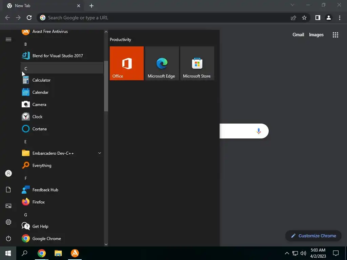Open Settings gear in Start sidebar

pyautogui.click(x=8, y=222)
